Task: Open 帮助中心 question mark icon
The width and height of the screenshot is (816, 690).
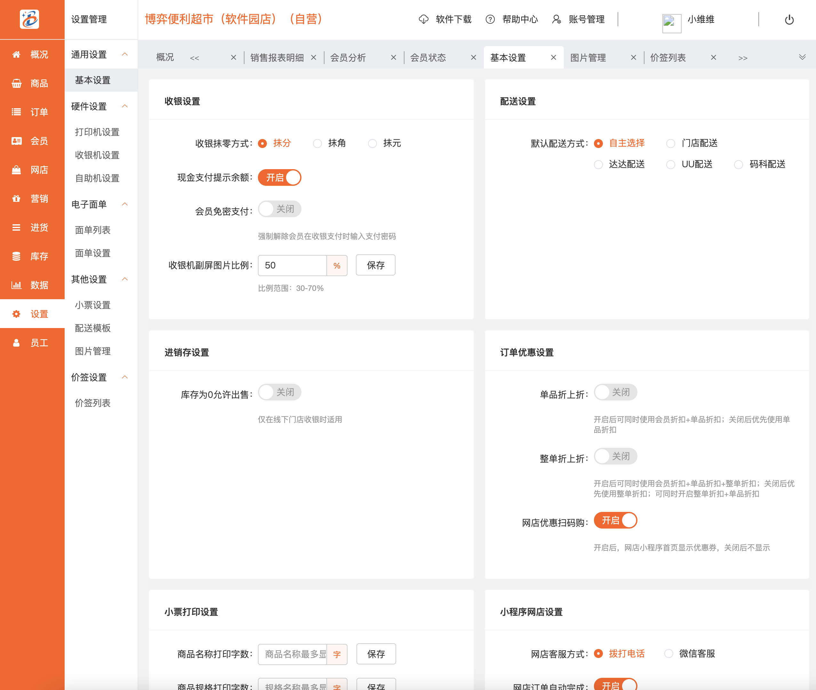Action: (x=490, y=20)
